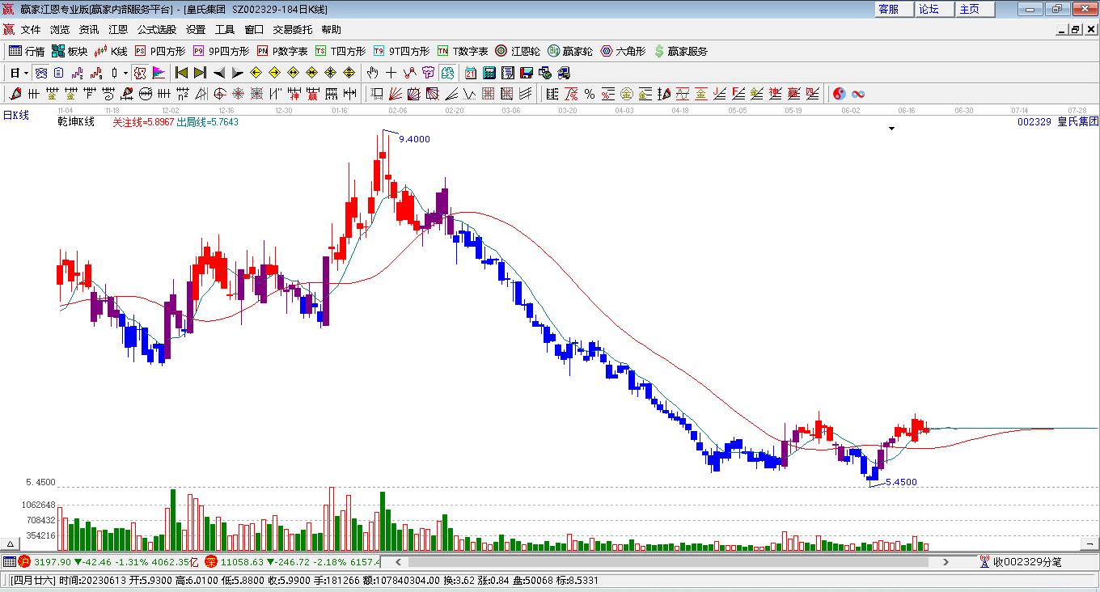Click the red fan lines tool icon
This screenshot has width=1100, height=592.
pyautogui.click(x=396, y=94)
